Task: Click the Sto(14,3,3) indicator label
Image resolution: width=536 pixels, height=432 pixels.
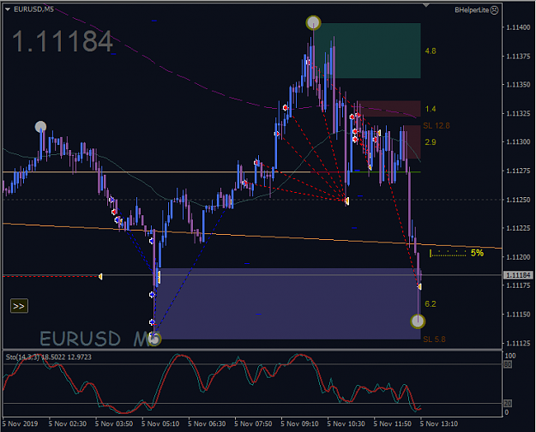Action: coord(49,357)
